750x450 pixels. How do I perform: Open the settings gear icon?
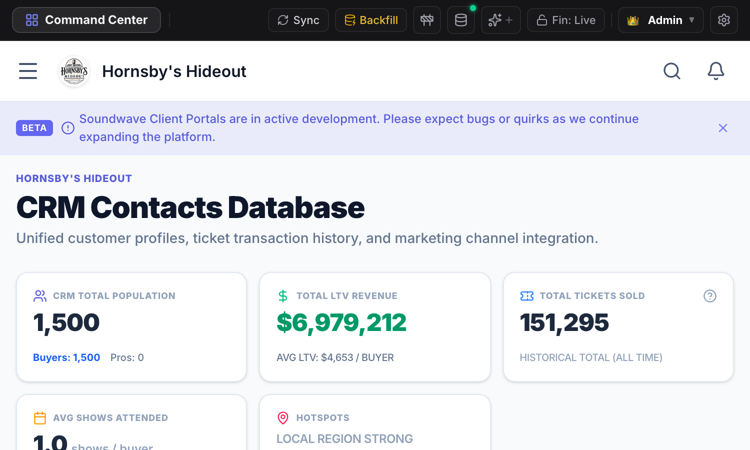pyautogui.click(x=724, y=20)
